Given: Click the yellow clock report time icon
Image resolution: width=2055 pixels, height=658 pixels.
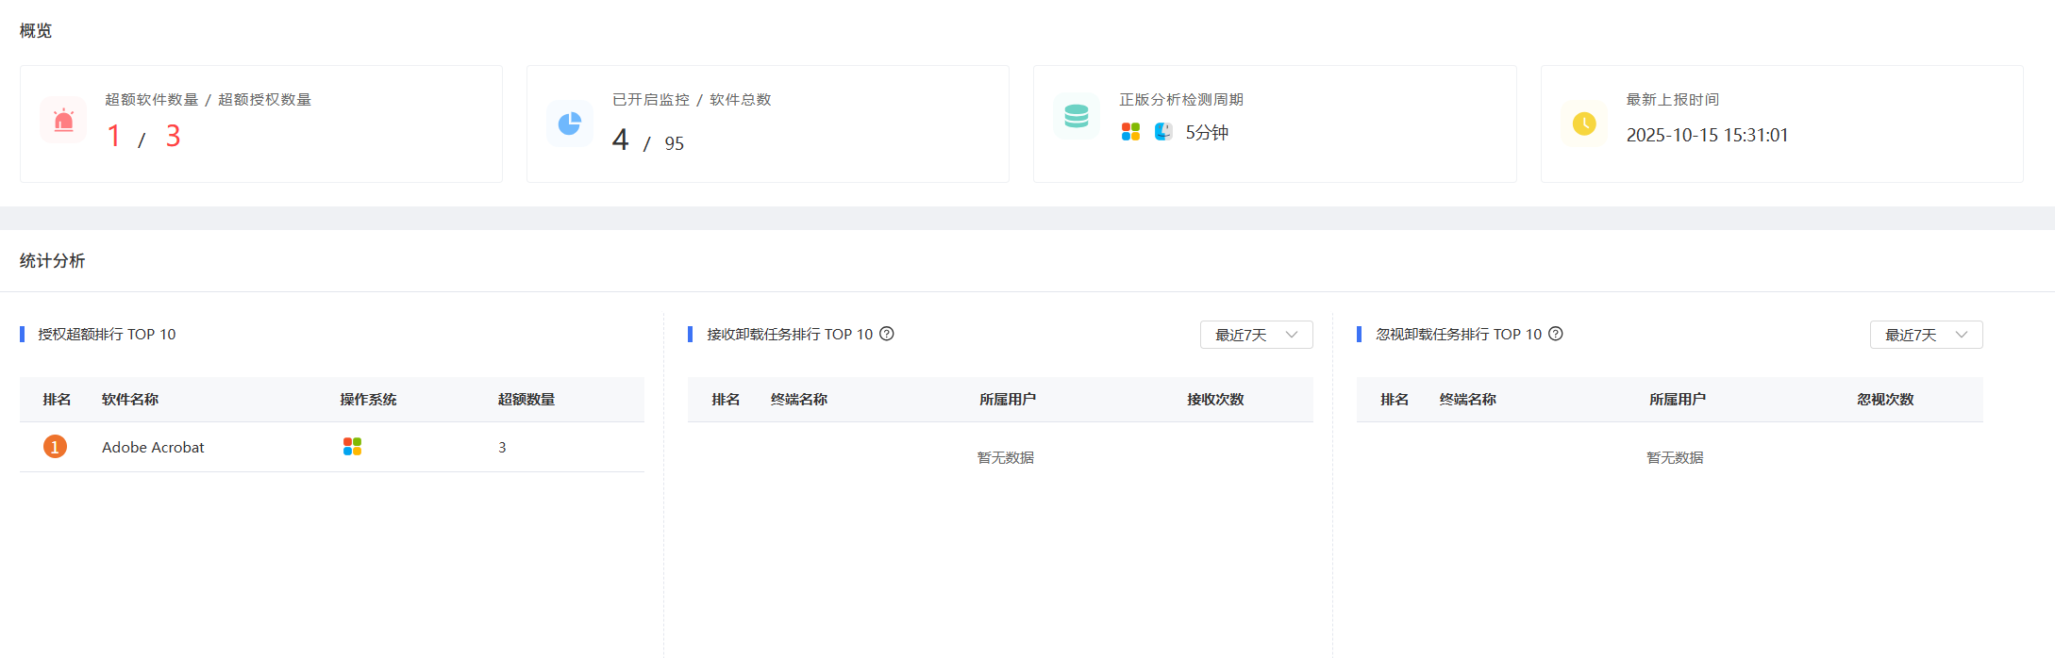Looking at the screenshot, I should pyautogui.click(x=1583, y=123).
